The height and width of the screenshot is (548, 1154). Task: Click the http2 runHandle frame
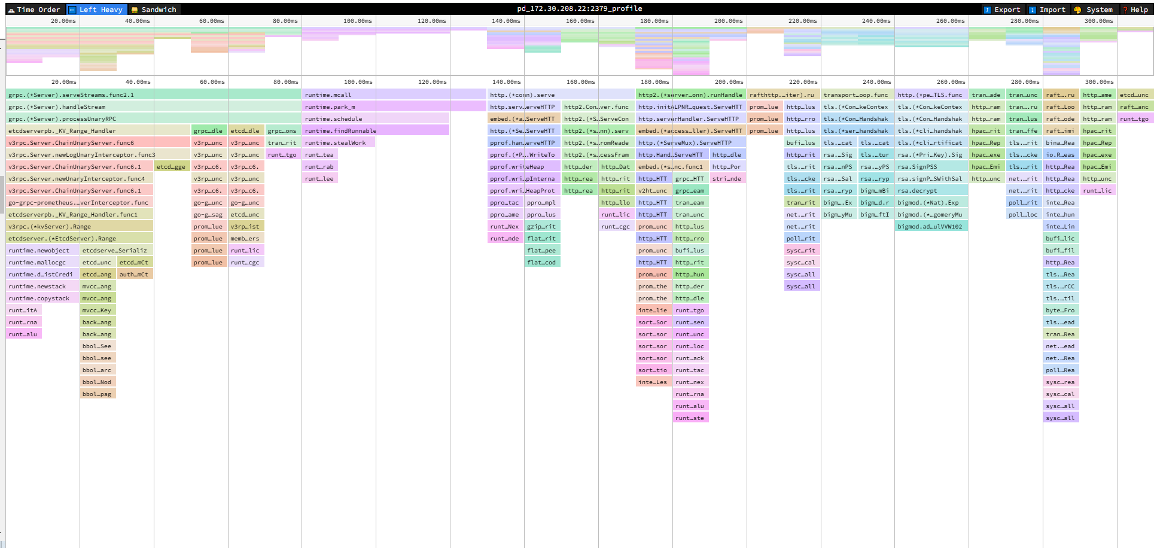click(691, 95)
